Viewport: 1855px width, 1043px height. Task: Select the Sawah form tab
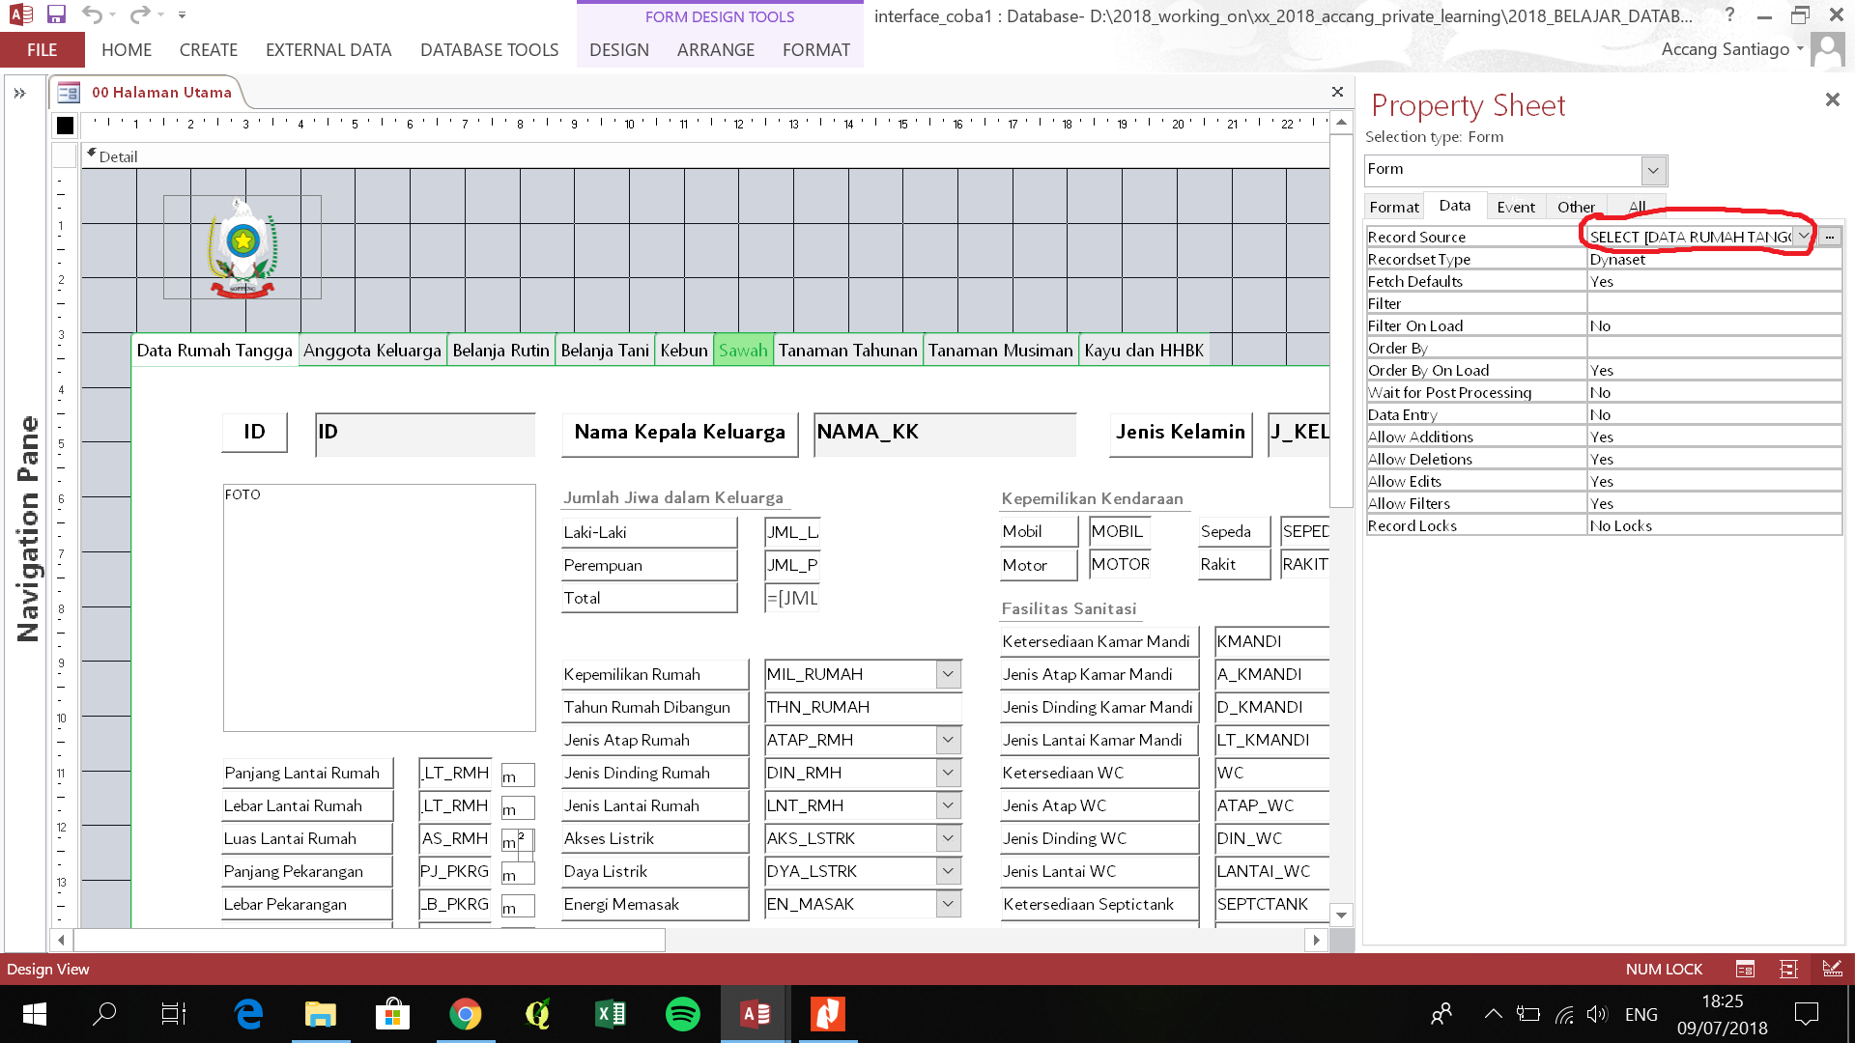[743, 351]
